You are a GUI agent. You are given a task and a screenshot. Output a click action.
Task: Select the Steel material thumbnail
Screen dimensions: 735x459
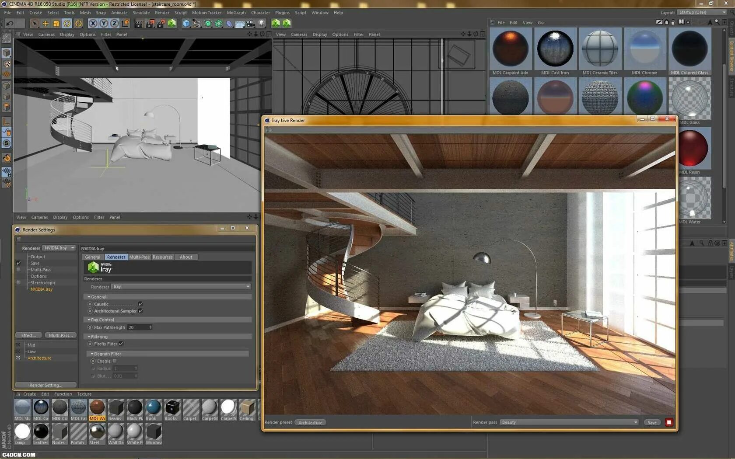point(97,431)
